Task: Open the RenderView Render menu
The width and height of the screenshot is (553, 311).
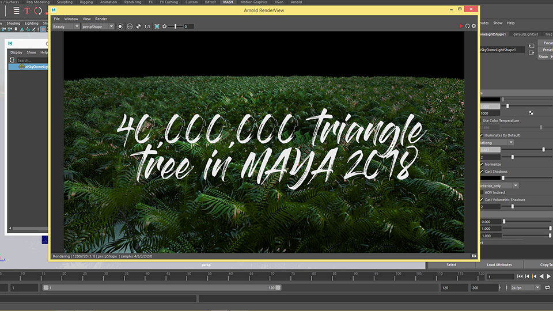Action: (101, 18)
